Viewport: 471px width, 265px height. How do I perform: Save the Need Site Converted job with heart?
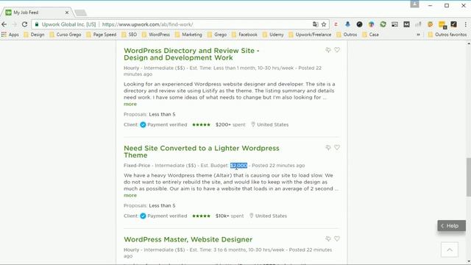pyautogui.click(x=337, y=147)
